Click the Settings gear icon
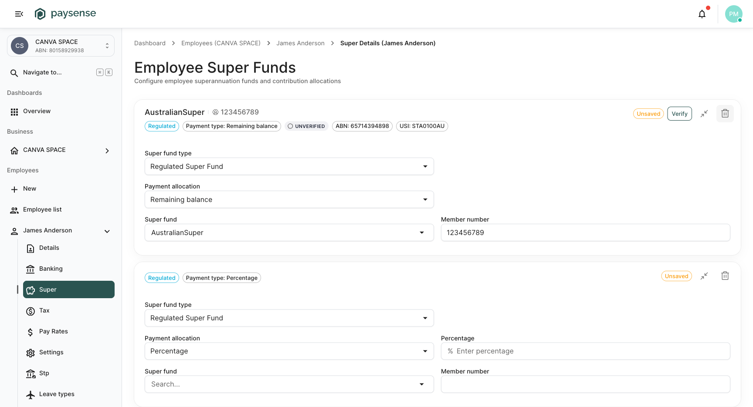Image resolution: width=753 pixels, height=407 pixels. pyautogui.click(x=31, y=353)
